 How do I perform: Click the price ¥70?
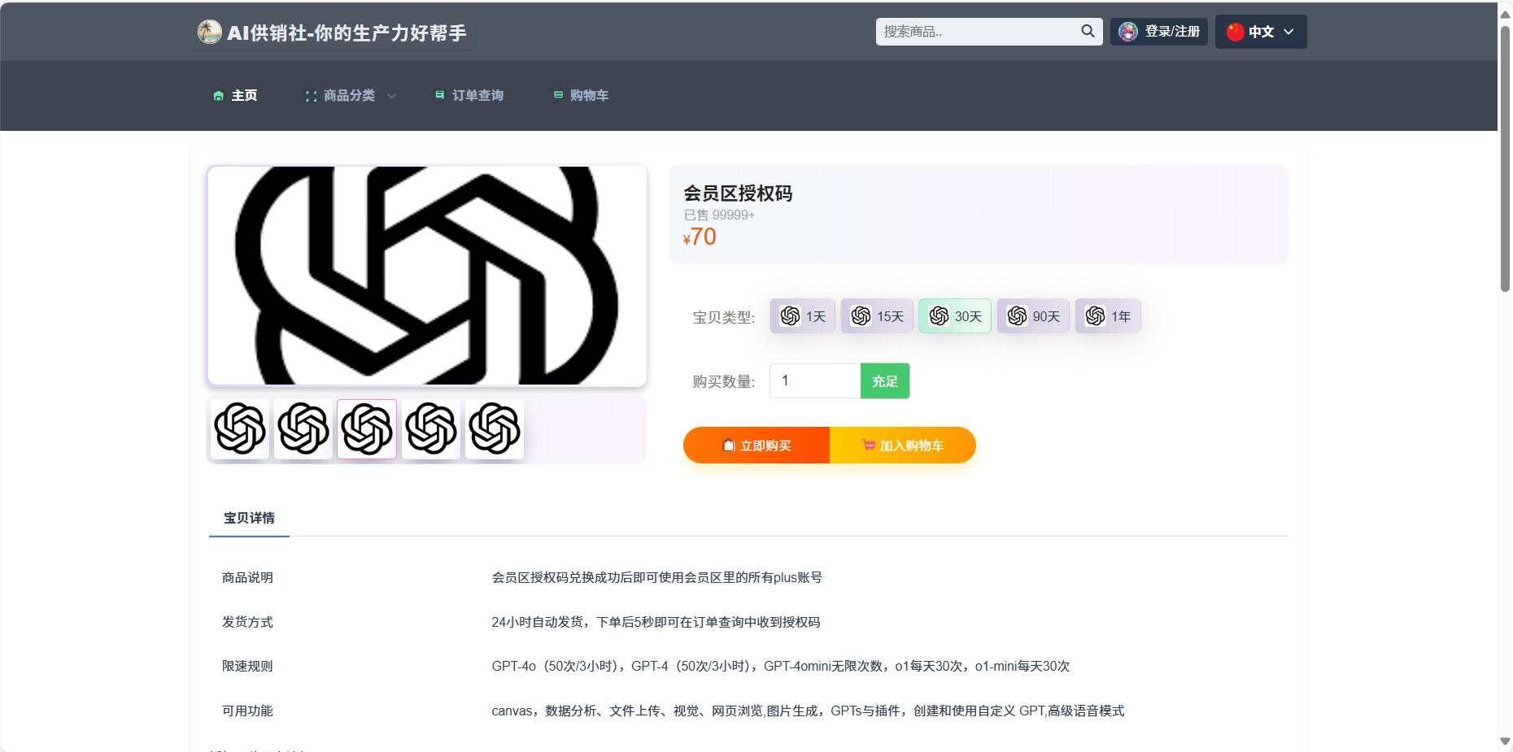[x=700, y=237]
